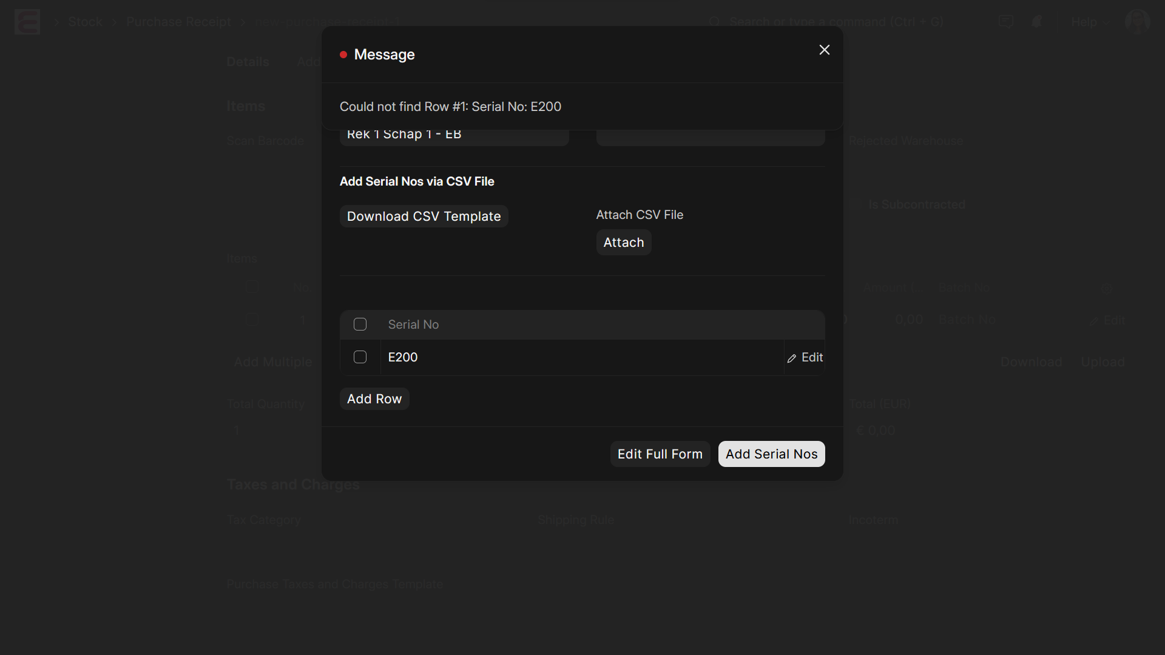
Task: Dismiss the dialog with the X icon
Action: coord(824,50)
